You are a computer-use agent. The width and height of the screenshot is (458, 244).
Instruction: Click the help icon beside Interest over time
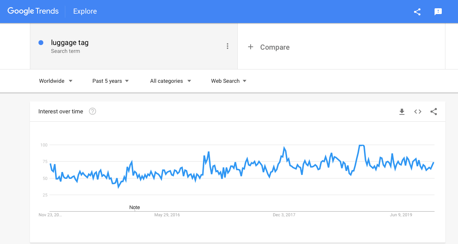pos(92,112)
